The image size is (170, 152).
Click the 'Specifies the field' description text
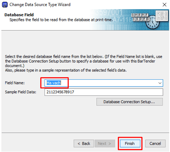[61, 20]
